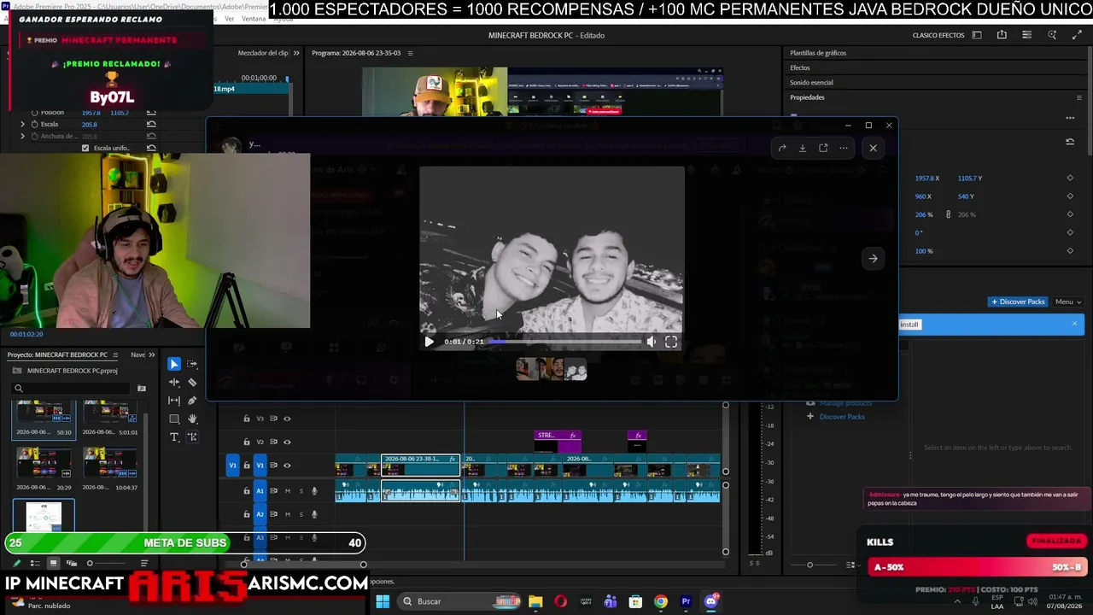
Task: Select the Type tool
Action: (x=174, y=436)
